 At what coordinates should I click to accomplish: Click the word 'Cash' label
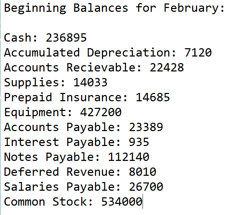tap(17, 38)
